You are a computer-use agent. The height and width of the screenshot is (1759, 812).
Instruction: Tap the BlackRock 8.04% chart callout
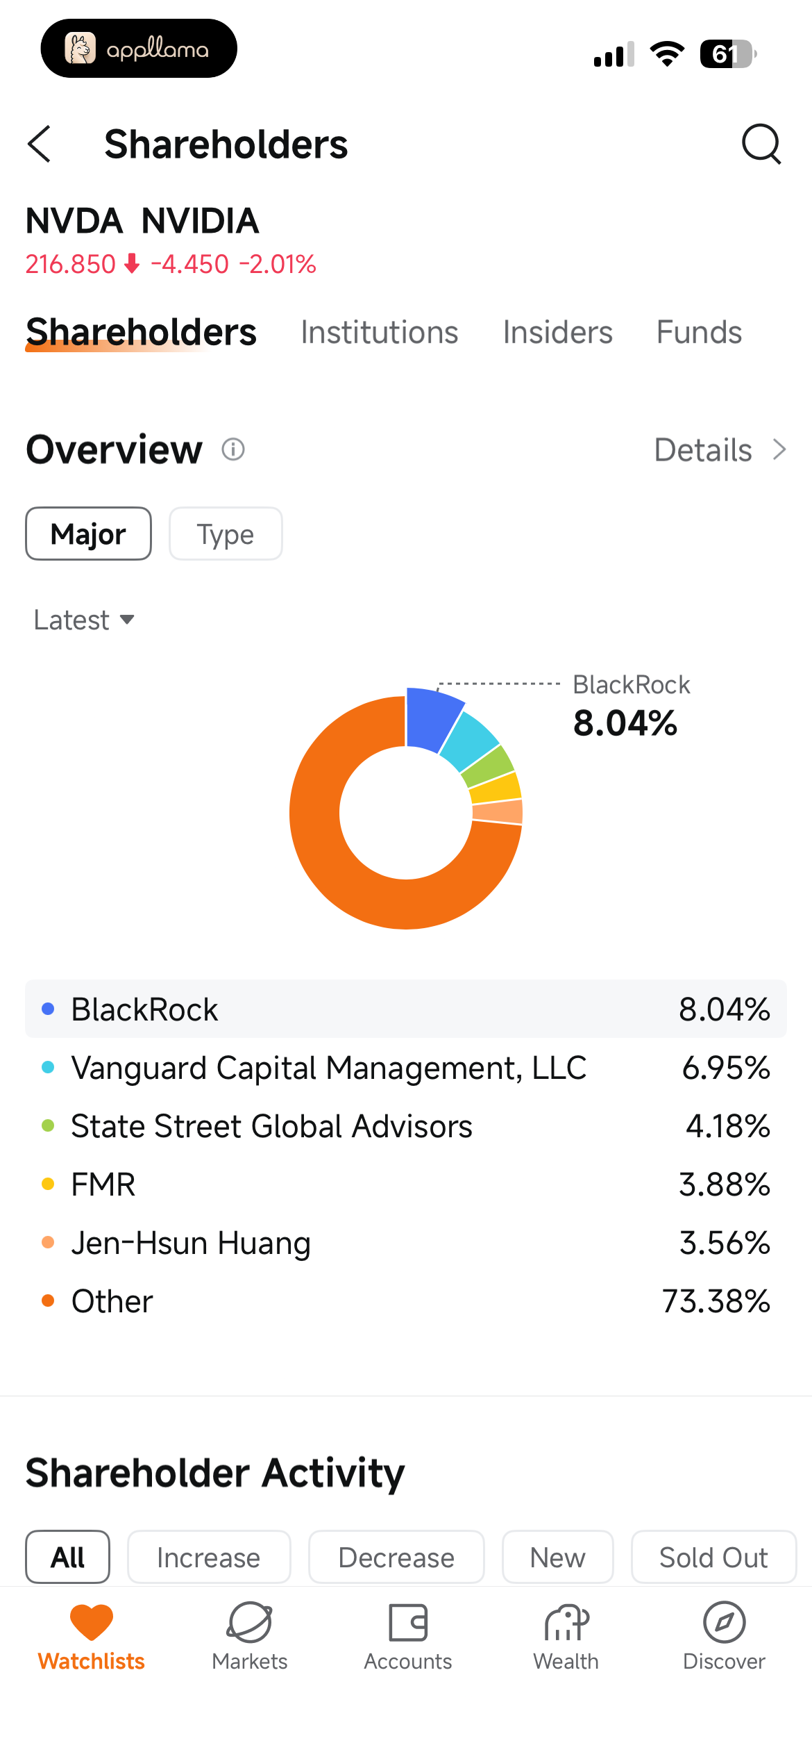[631, 705]
